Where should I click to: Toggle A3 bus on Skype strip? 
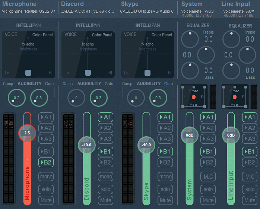point(165,139)
